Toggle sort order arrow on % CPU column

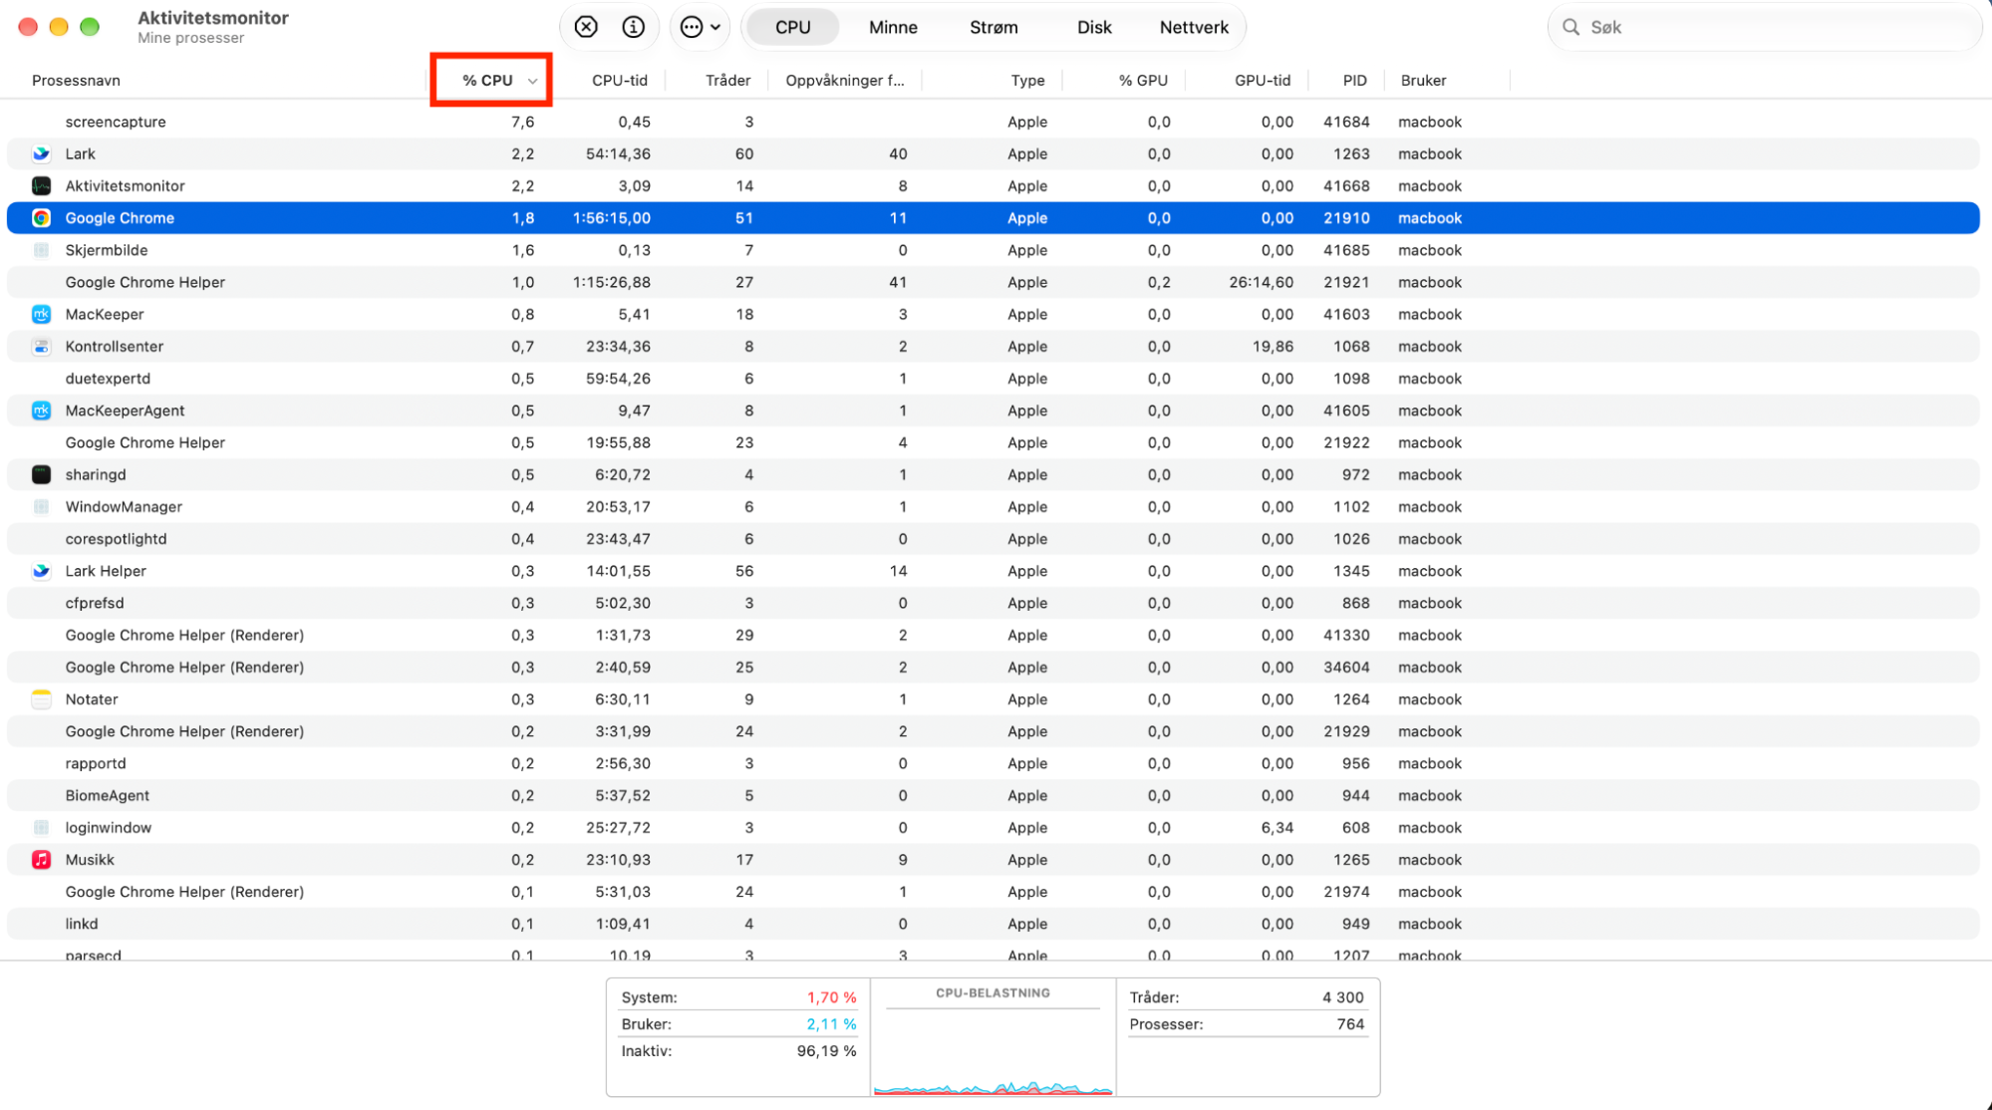coord(533,81)
